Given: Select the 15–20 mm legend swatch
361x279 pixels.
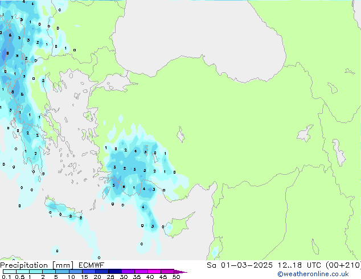Looking at the screenshot, I should coord(89,272).
